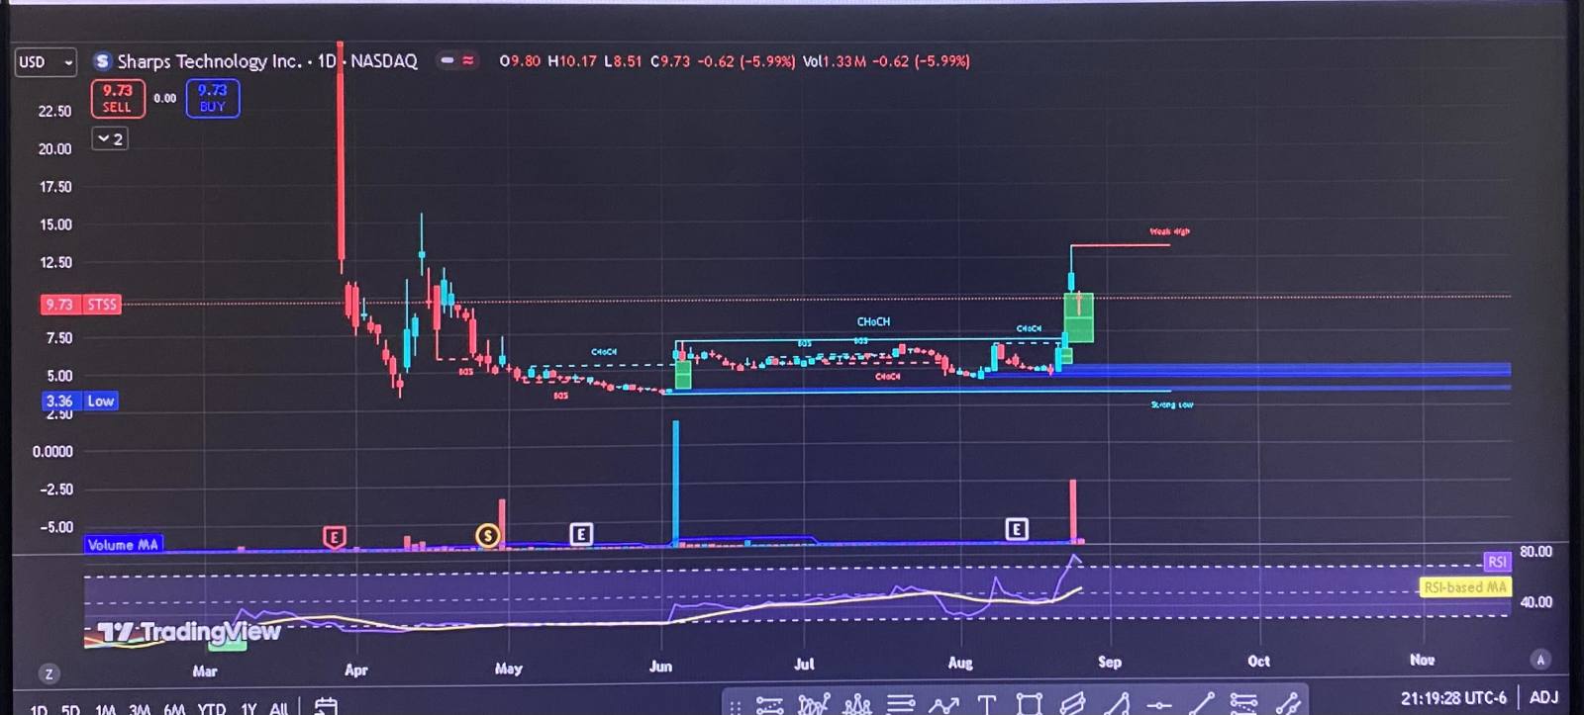
Task: Expand the collapsed indicators legend showing 2
Action: 110,139
